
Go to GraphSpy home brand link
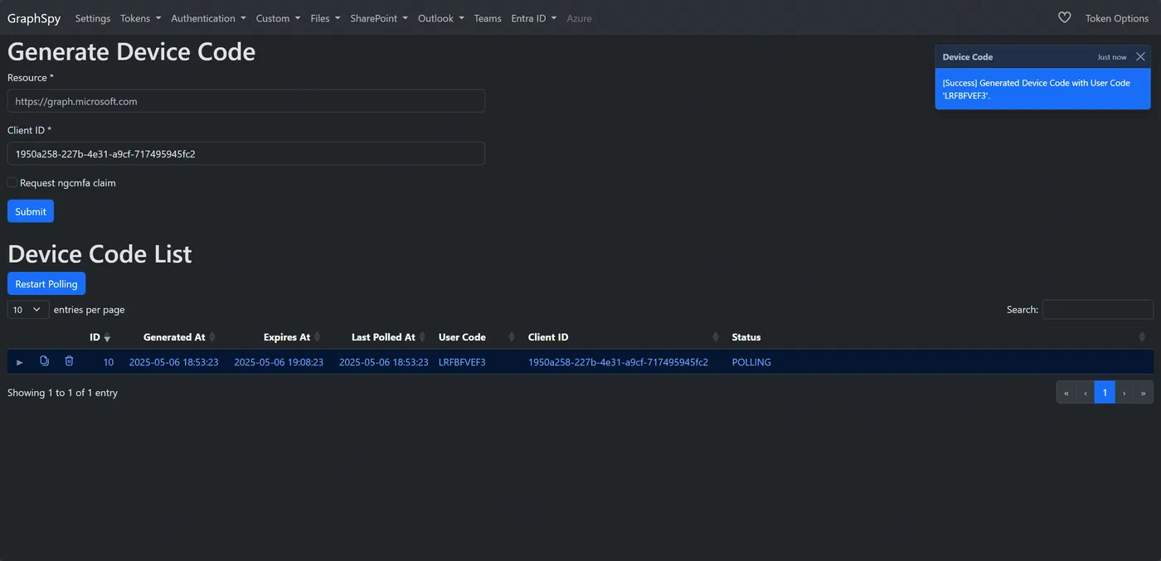tap(34, 18)
